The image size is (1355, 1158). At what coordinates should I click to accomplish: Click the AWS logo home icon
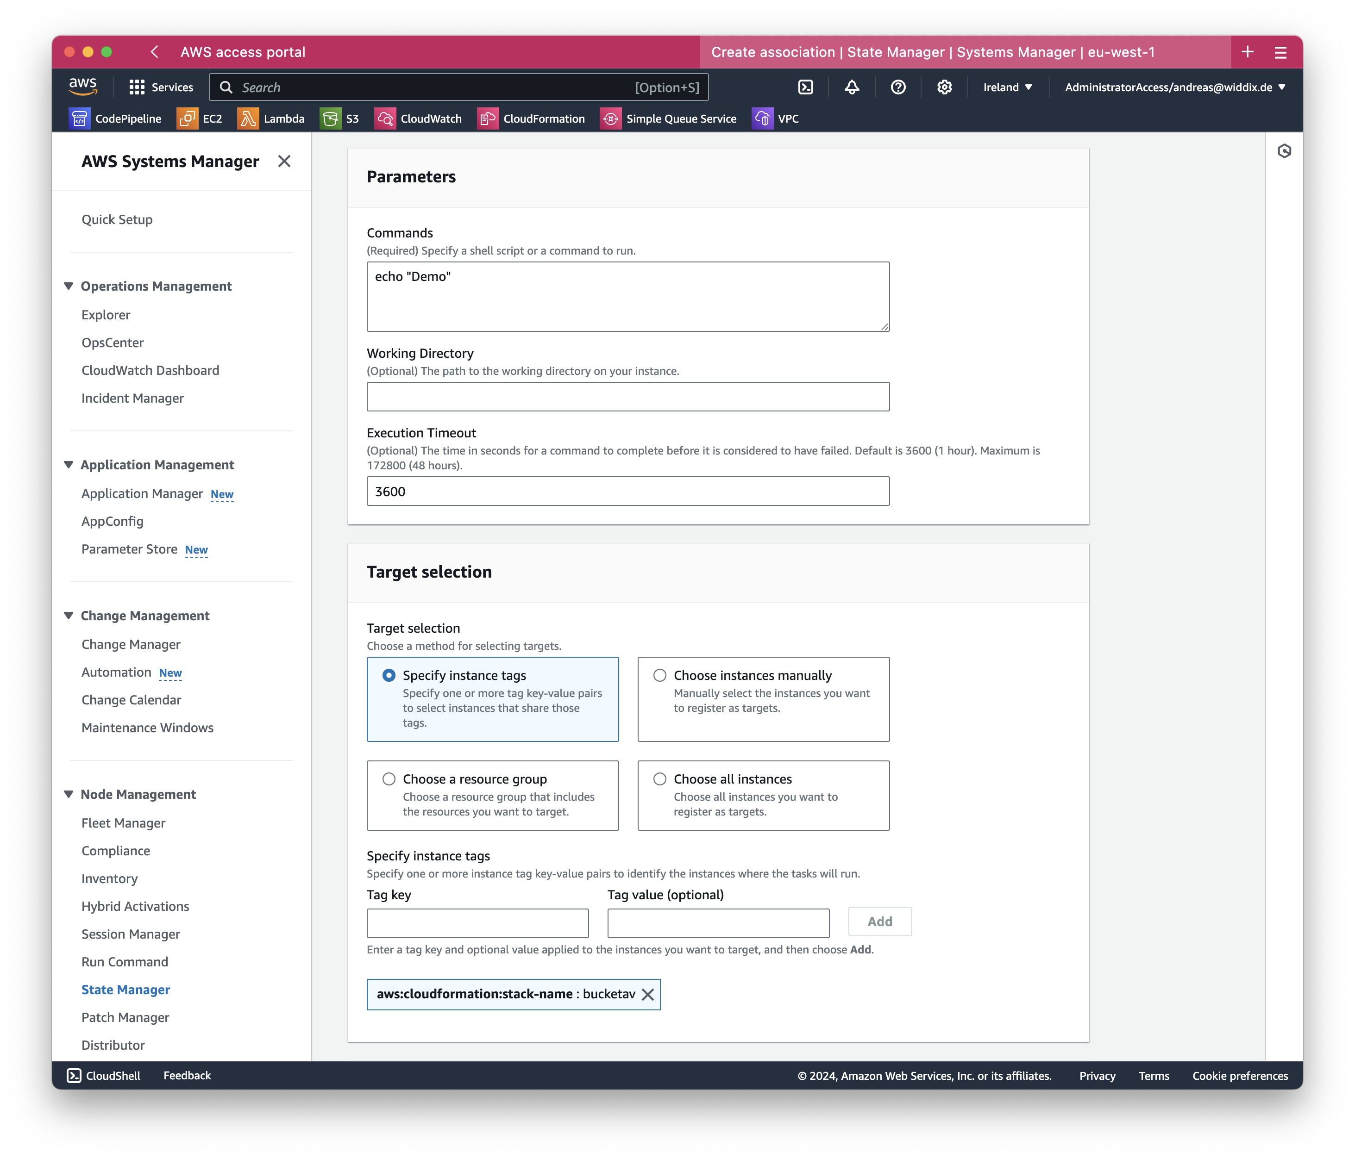tap(83, 86)
